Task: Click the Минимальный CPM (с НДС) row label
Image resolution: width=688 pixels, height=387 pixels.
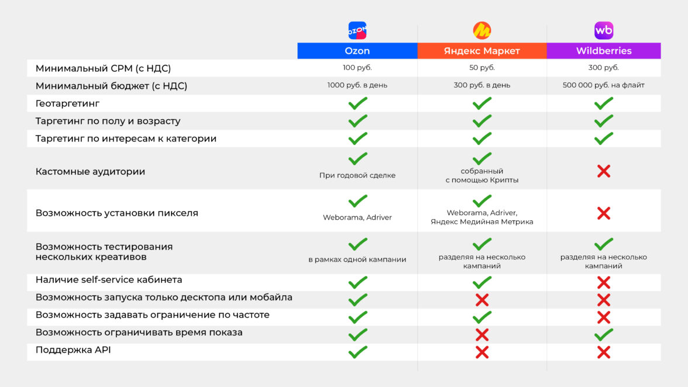Action: pyautogui.click(x=103, y=68)
